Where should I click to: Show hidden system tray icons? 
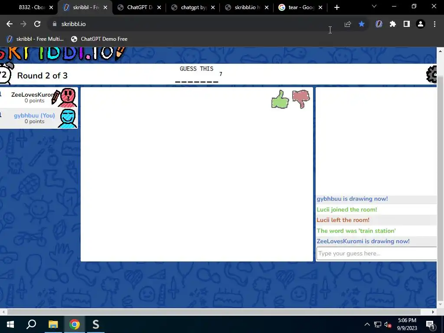pyautogui.click(x=367, y=324)
